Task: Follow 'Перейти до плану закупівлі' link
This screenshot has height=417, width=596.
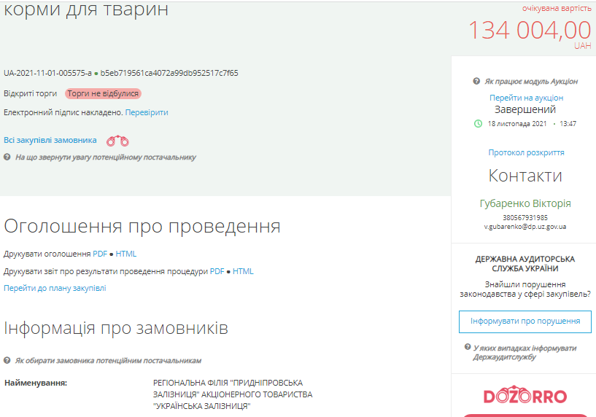Action: (55, 288)
